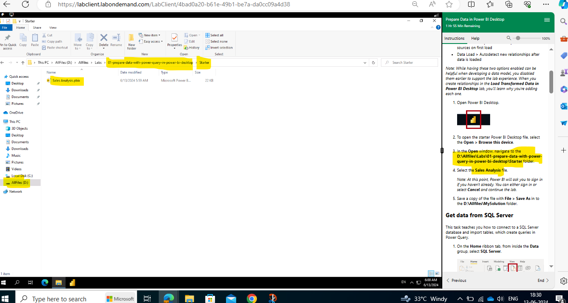Click Select none in ribbon
This screenshot has height=303, width=568.
coord(216,41)
